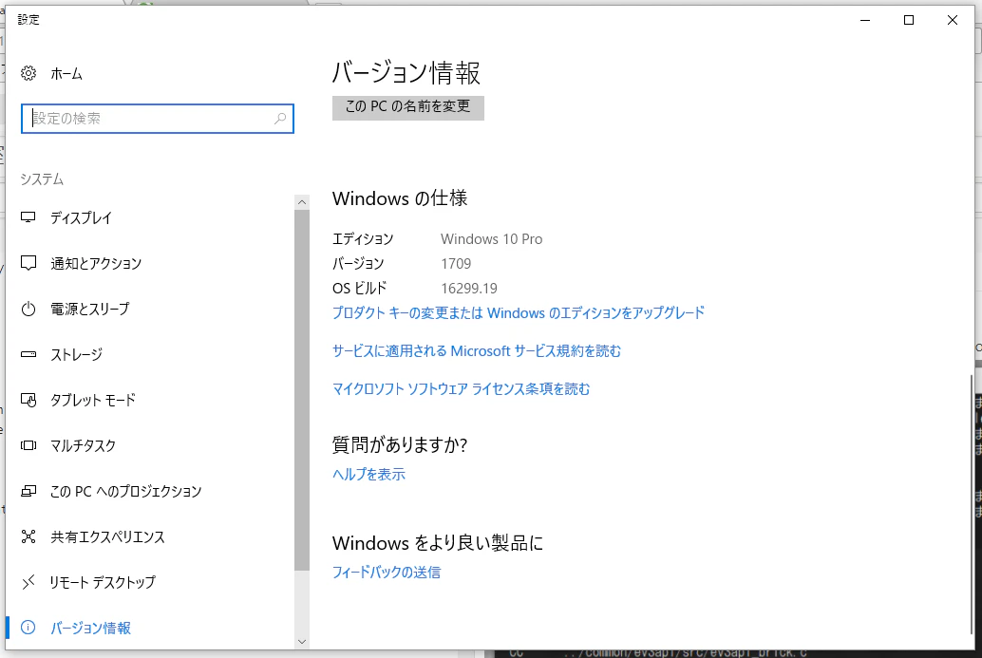Click the notifications and actions speech-bubble icon
Screen dimensions: 982x658
pyautogui.click(x=28, y=263)
